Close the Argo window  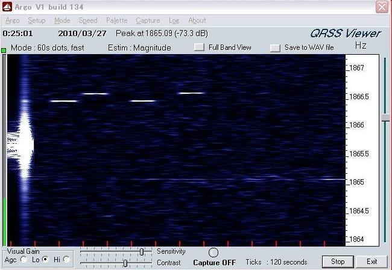click(x=382, y=7)
